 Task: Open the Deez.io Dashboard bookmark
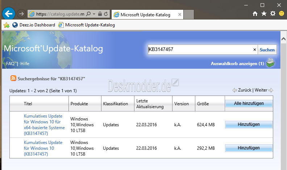click(34, 25)
